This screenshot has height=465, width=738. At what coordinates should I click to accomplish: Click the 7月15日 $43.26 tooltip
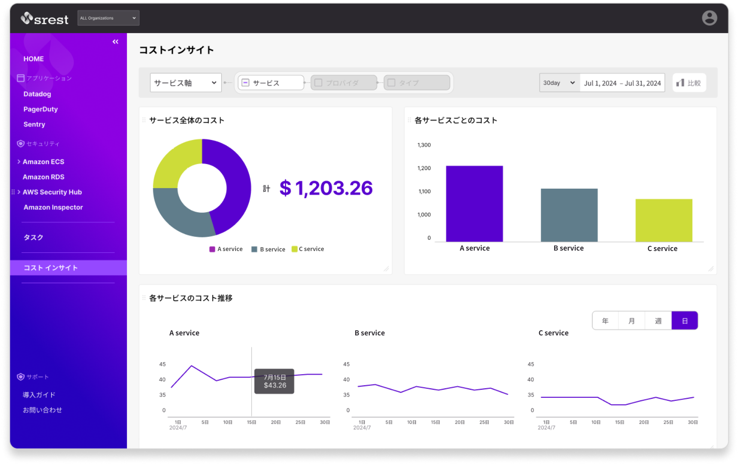coord(274,381)
